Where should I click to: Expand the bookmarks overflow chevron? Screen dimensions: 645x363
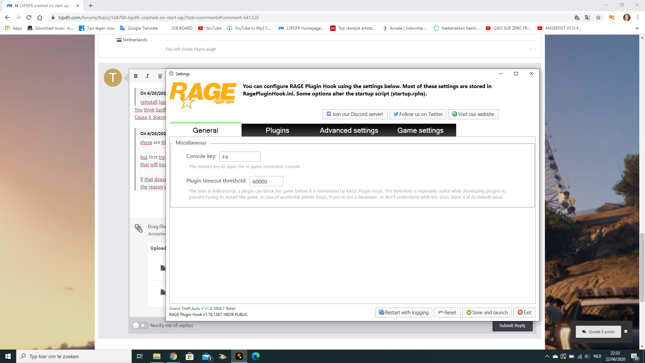(x=637, y=28)
